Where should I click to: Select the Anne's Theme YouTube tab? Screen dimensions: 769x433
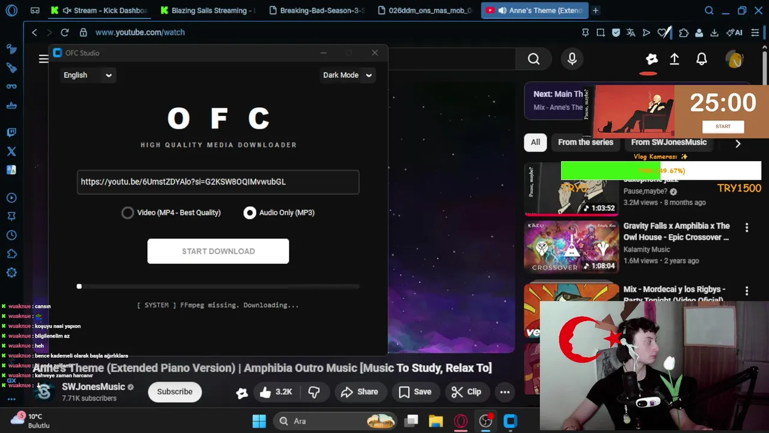[x=535, y=10]
